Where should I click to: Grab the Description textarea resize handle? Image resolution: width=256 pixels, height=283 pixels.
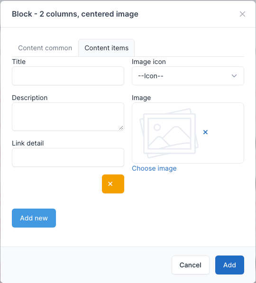[x=121, y=128]
